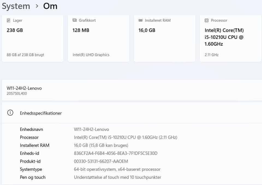The width and height of the screenshot is (262, 185).
Task: Click the Enhedsspecifikationer info icon
Action: 10,113
